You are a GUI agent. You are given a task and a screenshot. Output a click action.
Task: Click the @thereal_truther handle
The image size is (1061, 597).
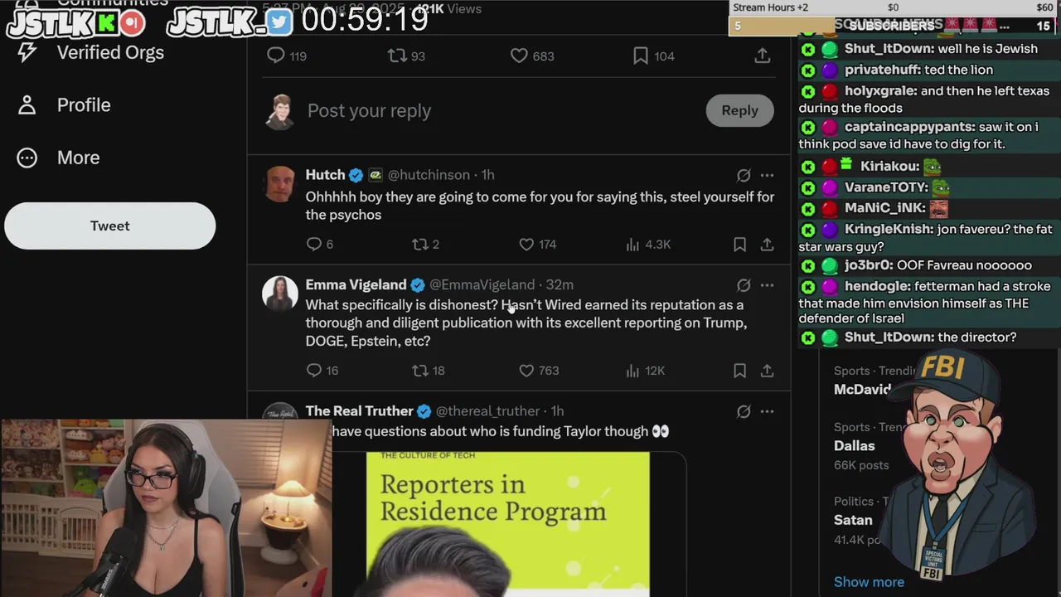tap(487, 410)
